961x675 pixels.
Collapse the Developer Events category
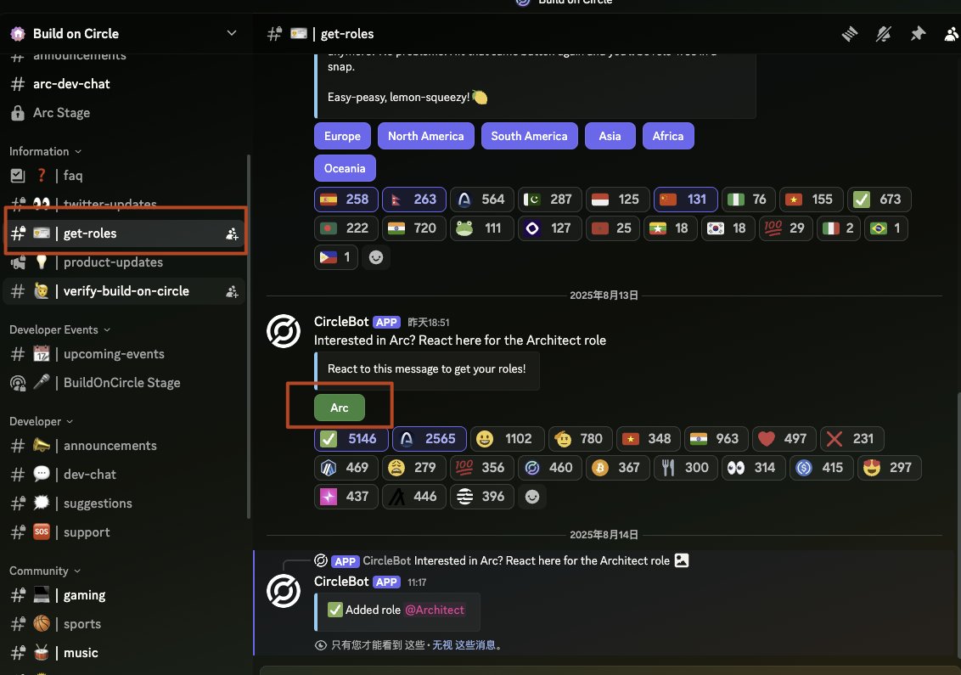tap(60, 329)
